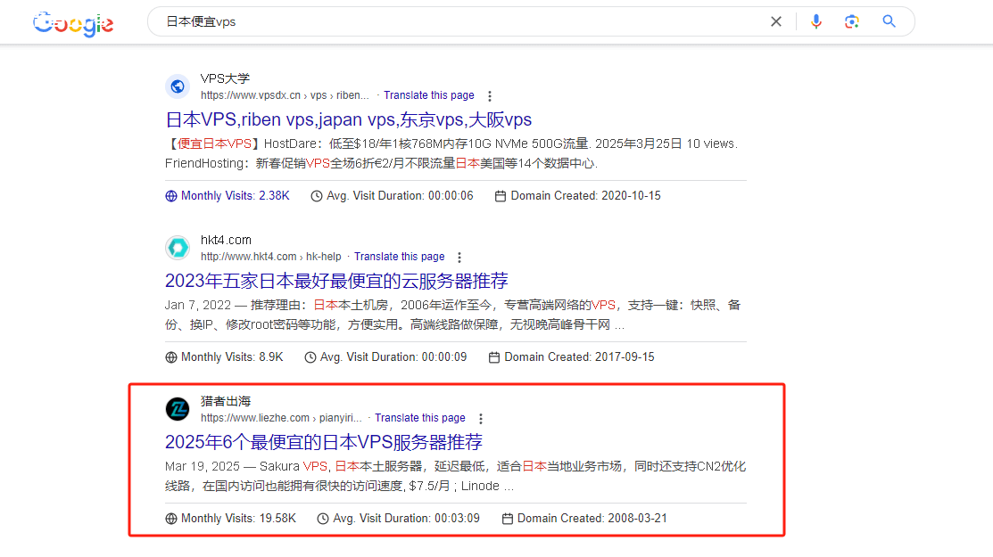Click the globe icon beside Monthly Visits 2.38K
The height and width of the screenshot is (557, 993).
coord(171,196)
